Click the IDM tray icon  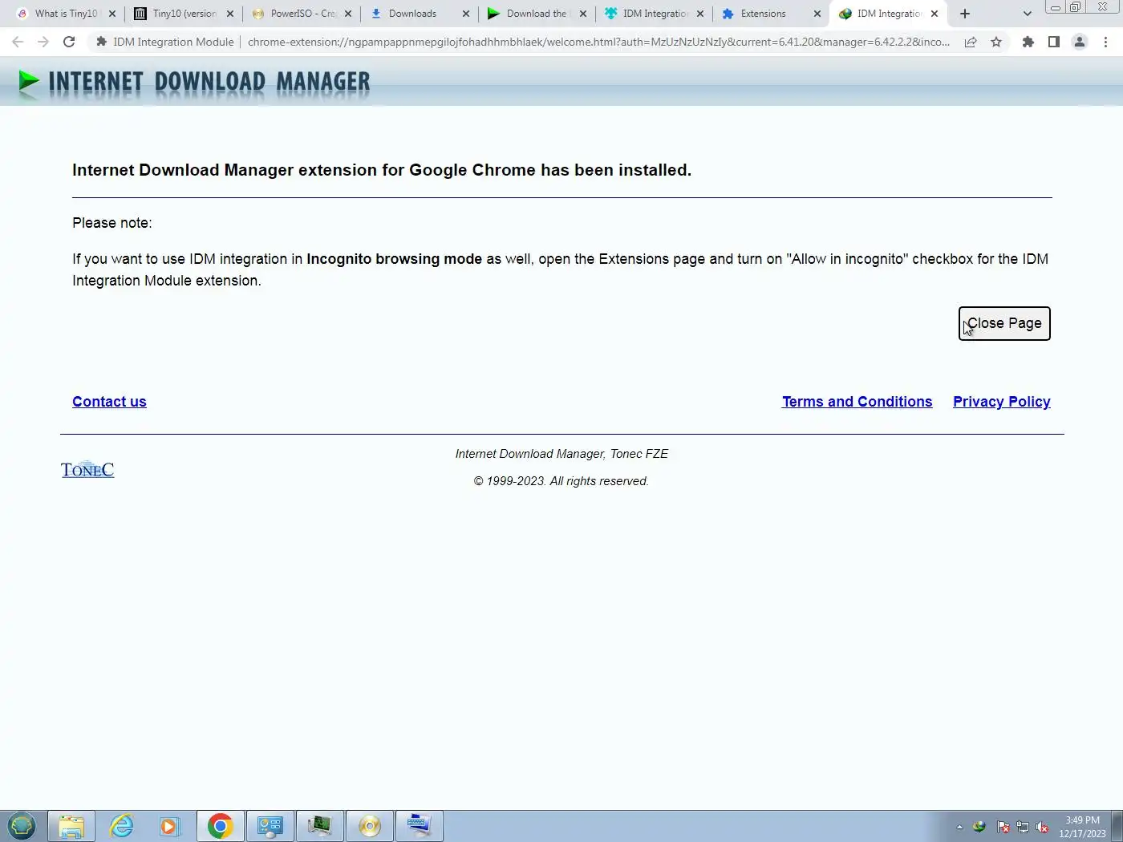point(979,827)
